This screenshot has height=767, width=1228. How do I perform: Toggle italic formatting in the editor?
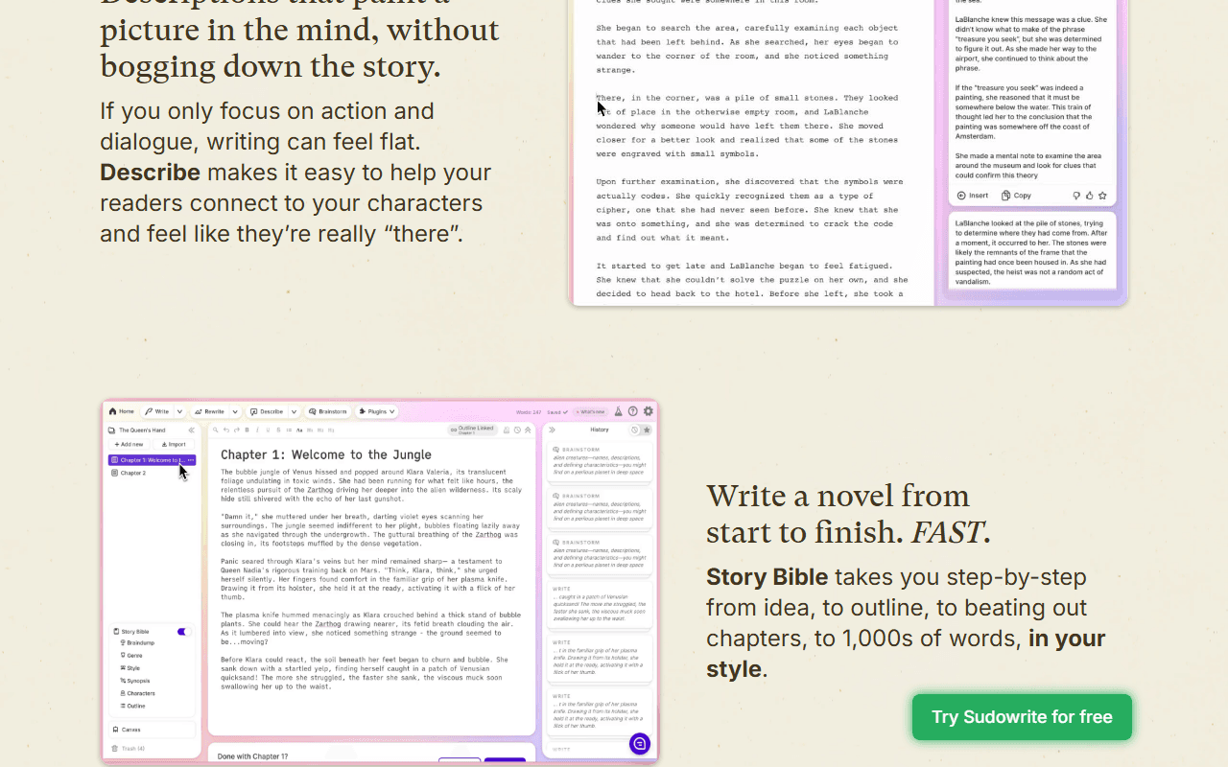(x=257, y=430)
